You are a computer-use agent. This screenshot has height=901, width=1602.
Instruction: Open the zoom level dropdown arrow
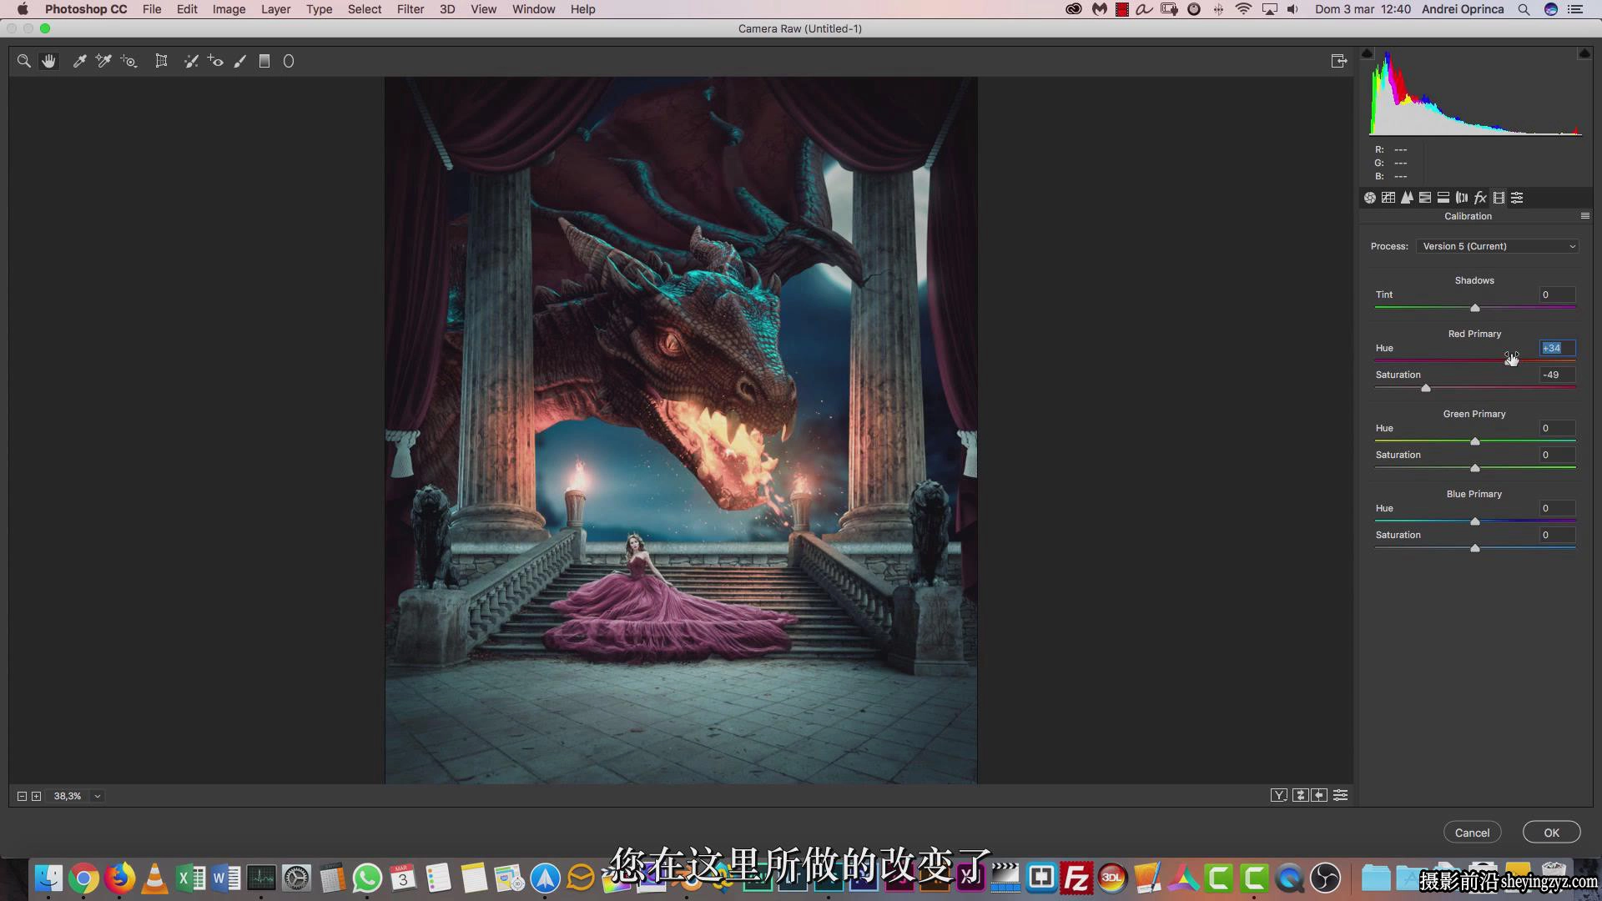coord(98,796)
